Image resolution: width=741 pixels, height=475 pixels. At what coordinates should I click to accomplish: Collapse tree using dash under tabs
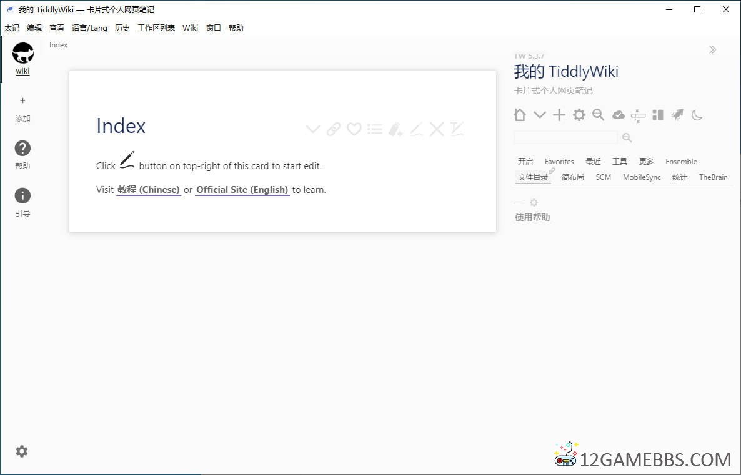[x=519, y=203]
